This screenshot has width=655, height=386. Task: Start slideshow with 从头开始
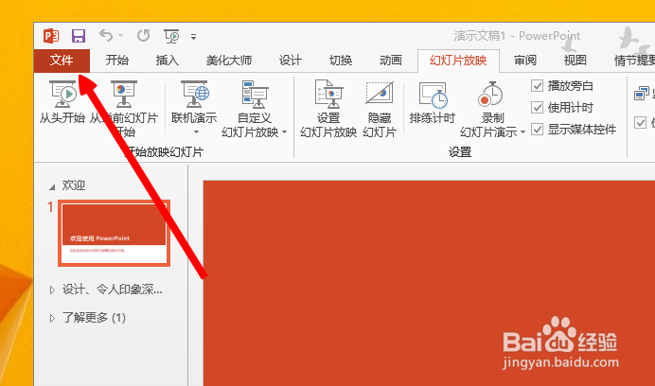pos(62,102)
